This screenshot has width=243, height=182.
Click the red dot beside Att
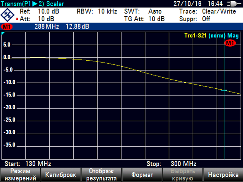(x=17, y=19)
